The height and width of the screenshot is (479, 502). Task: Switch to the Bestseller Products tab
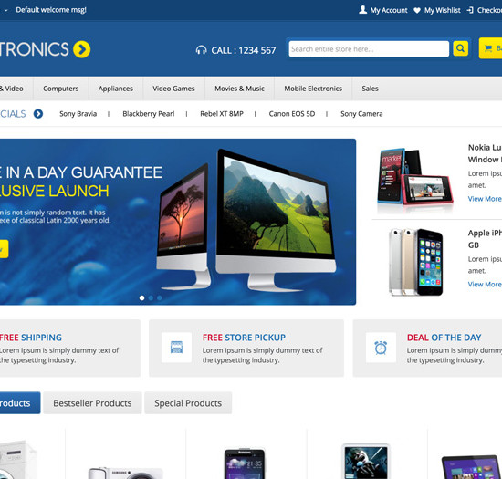(92, 403)
